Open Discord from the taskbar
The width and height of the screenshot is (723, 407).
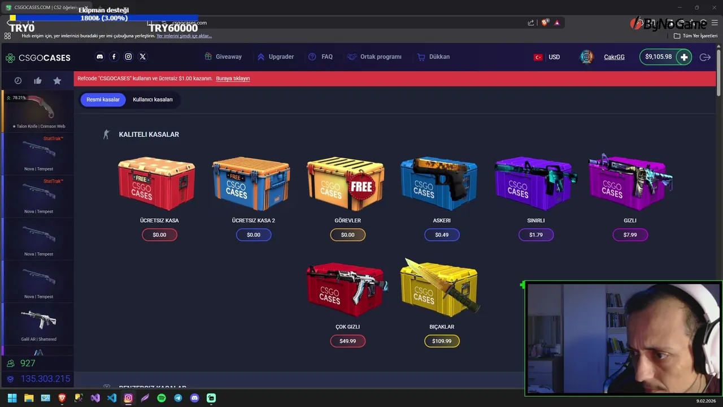[195, 398]
